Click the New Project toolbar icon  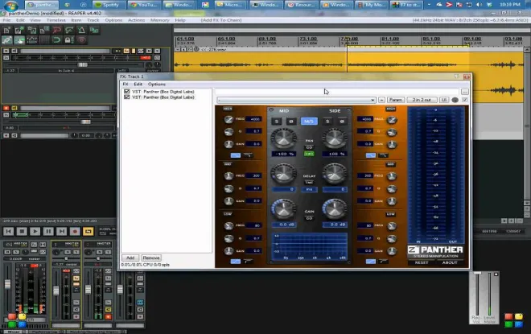point(6,30)
